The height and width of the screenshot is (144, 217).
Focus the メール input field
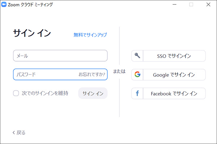60,56
